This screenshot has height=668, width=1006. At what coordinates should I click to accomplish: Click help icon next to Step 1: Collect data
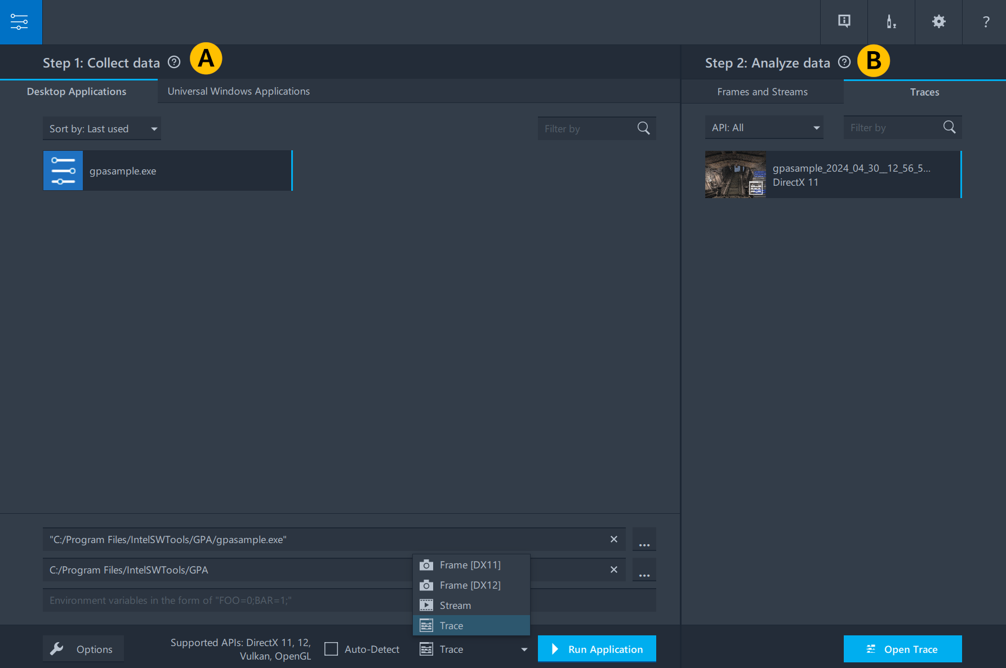(174, 62)
